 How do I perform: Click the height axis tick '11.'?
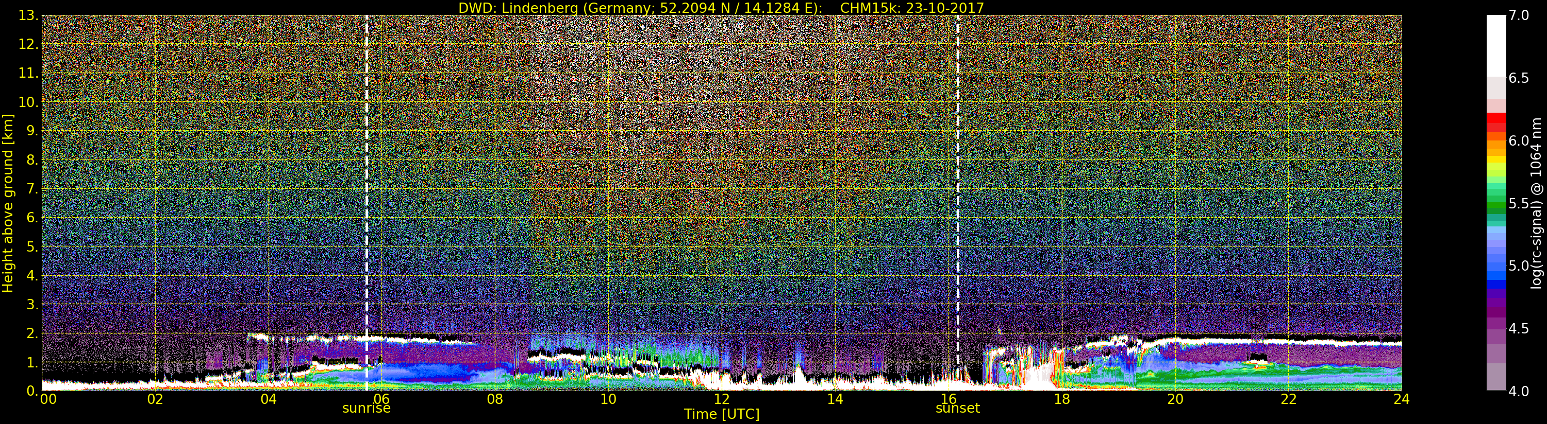[28, 73]
